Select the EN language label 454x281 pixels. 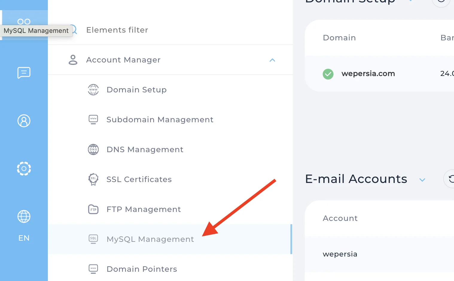tap(24, 238)
